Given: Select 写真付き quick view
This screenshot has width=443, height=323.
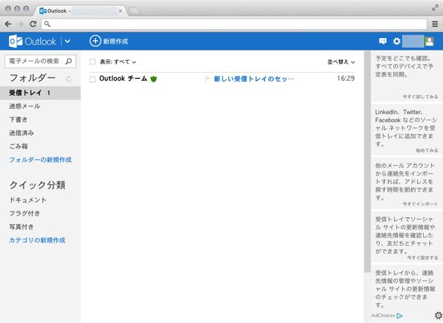Looking at the screenshot, I should click(x=21, y=227).
